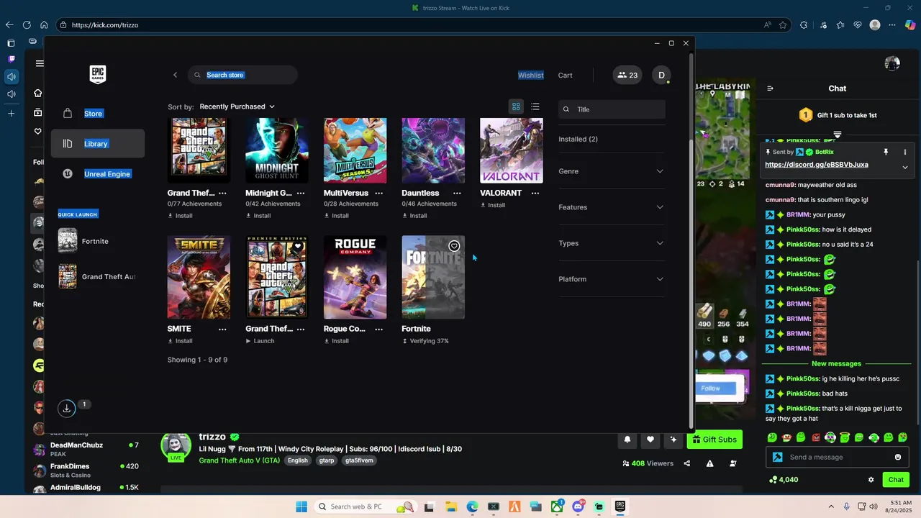Select the gta5fivem stream tag
The height and width of the screenshot is (518, 921).
(x=359, y=460)
